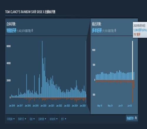Viewport: 147px width, 129px height.
Task: Click the Jun 01 label on the recent chart
Action: [x=121, y=106]
